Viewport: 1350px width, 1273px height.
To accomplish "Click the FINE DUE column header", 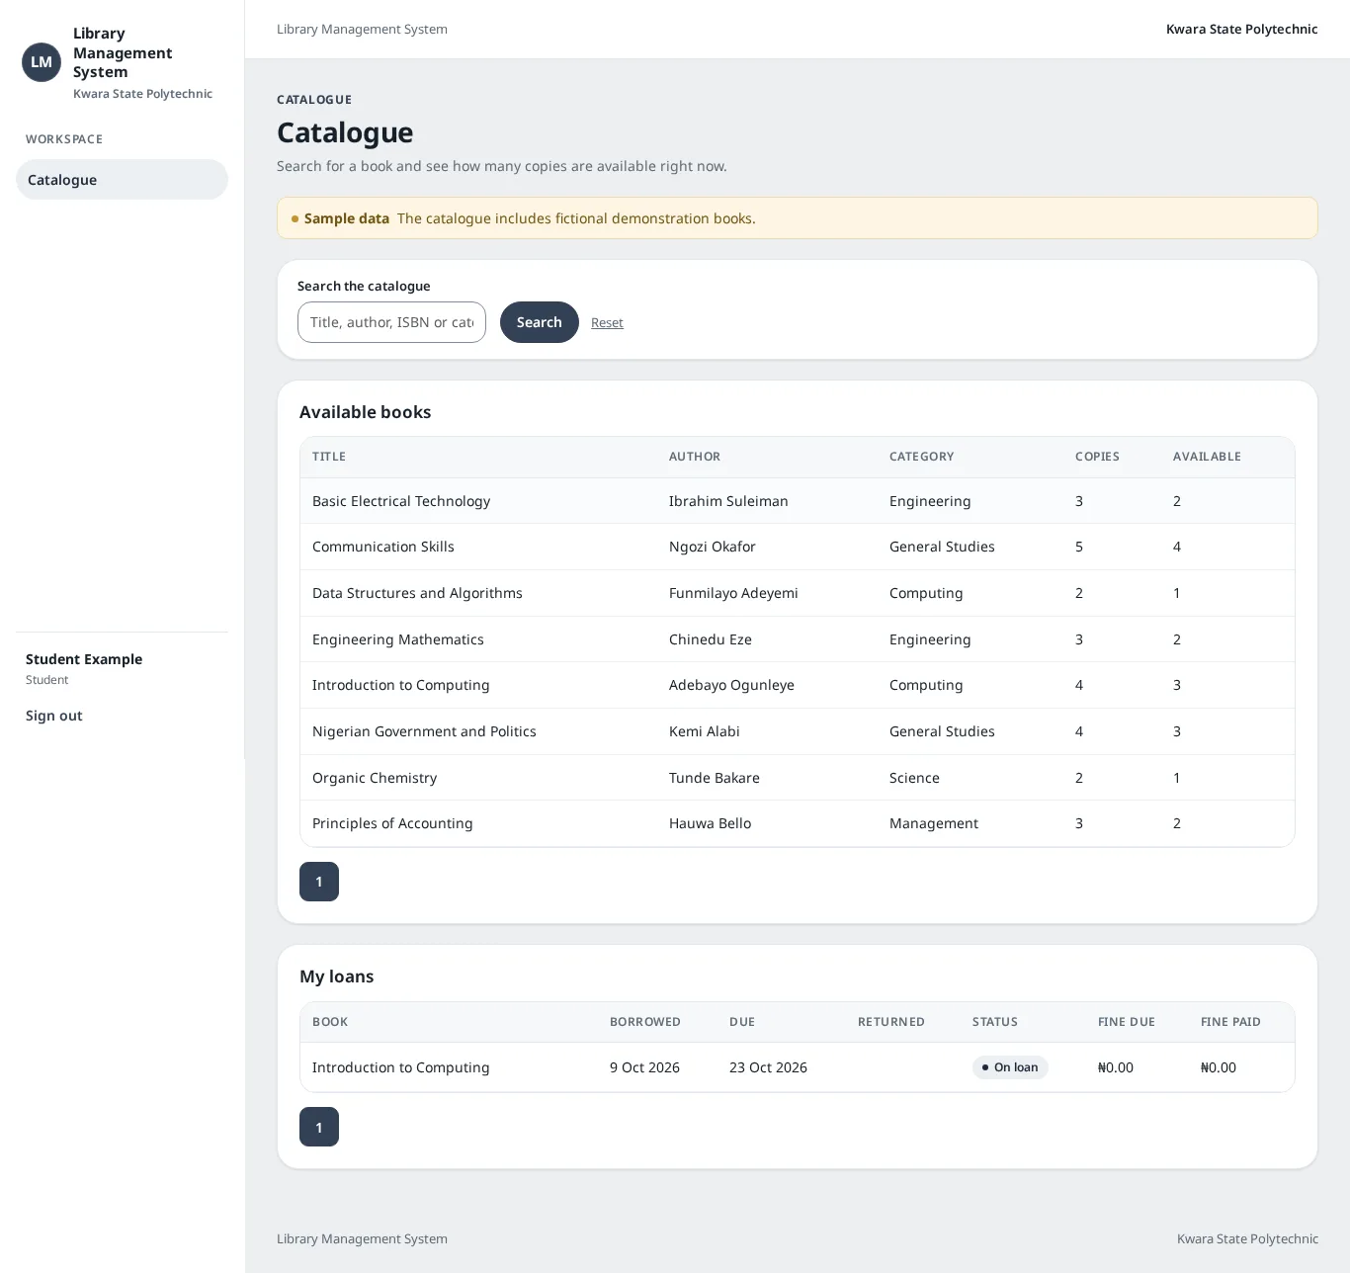I will 1127,1022.
